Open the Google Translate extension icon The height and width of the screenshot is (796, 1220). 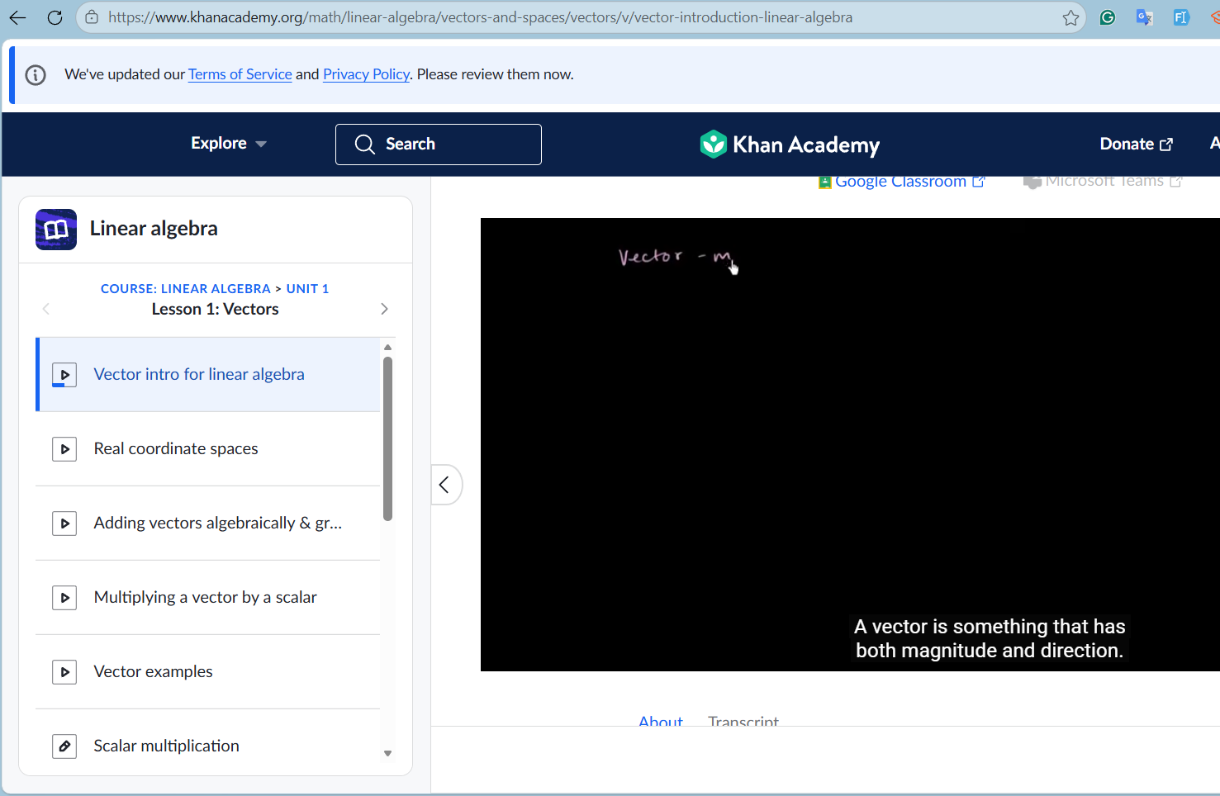click(1144, 17)
